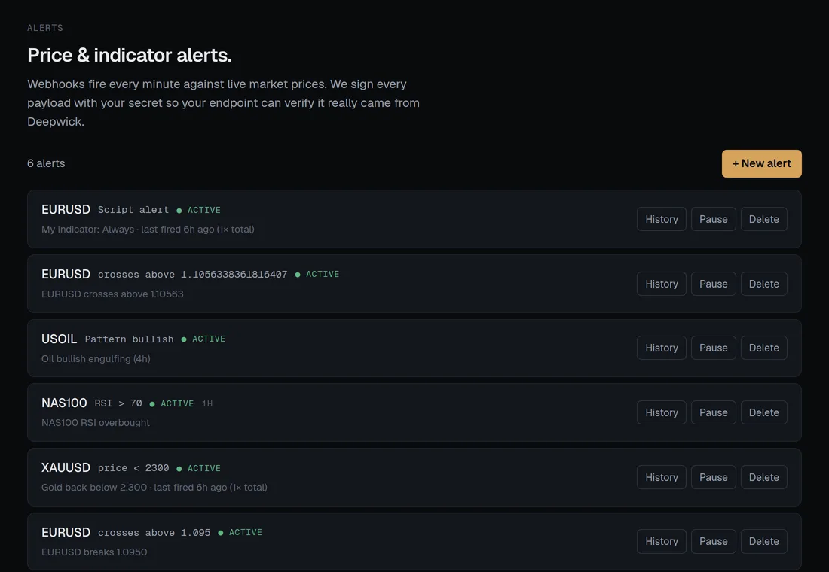Click 'Gold back below 2,300' description line
Screen dimensions: 829x572
point(154,488)
